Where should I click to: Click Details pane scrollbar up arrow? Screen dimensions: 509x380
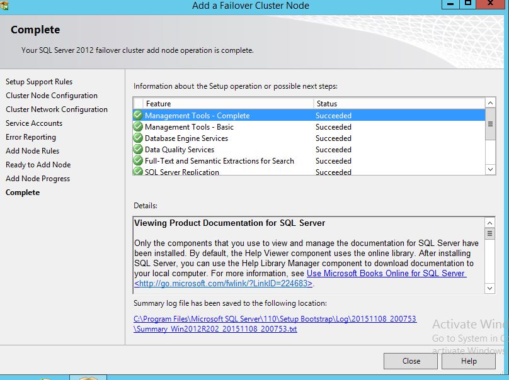coord(489,223)
